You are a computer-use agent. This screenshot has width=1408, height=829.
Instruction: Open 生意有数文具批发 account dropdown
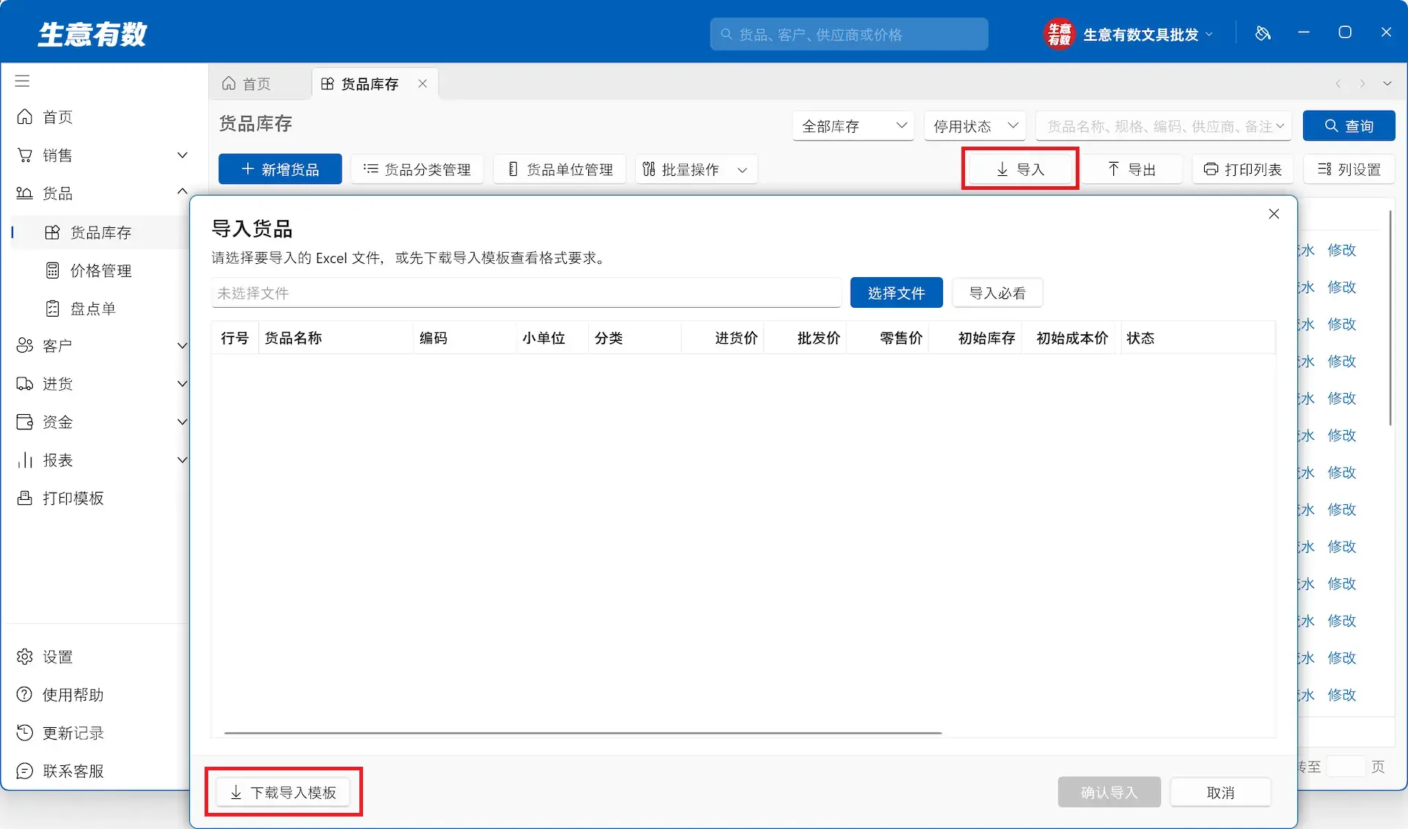coord(1129,34)
